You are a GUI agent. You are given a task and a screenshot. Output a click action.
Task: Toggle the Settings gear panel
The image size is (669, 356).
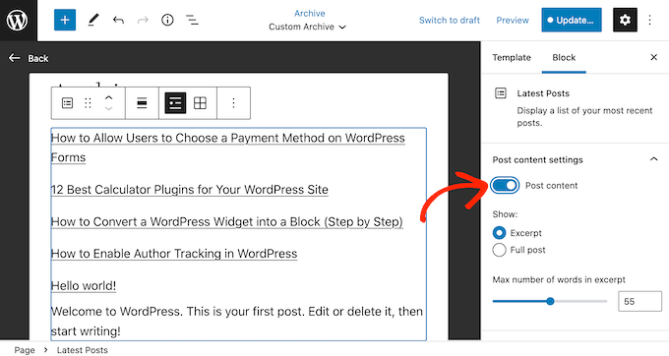pos(625,20)
